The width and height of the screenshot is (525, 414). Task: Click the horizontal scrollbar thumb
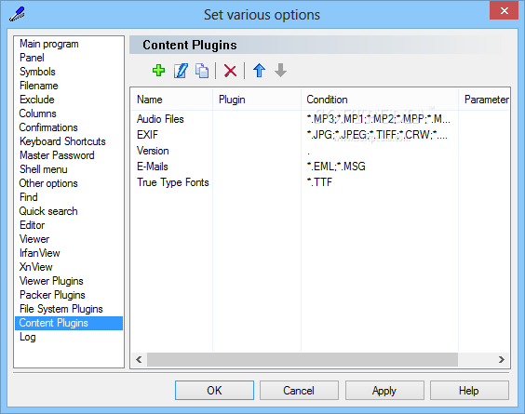point(303,359)
